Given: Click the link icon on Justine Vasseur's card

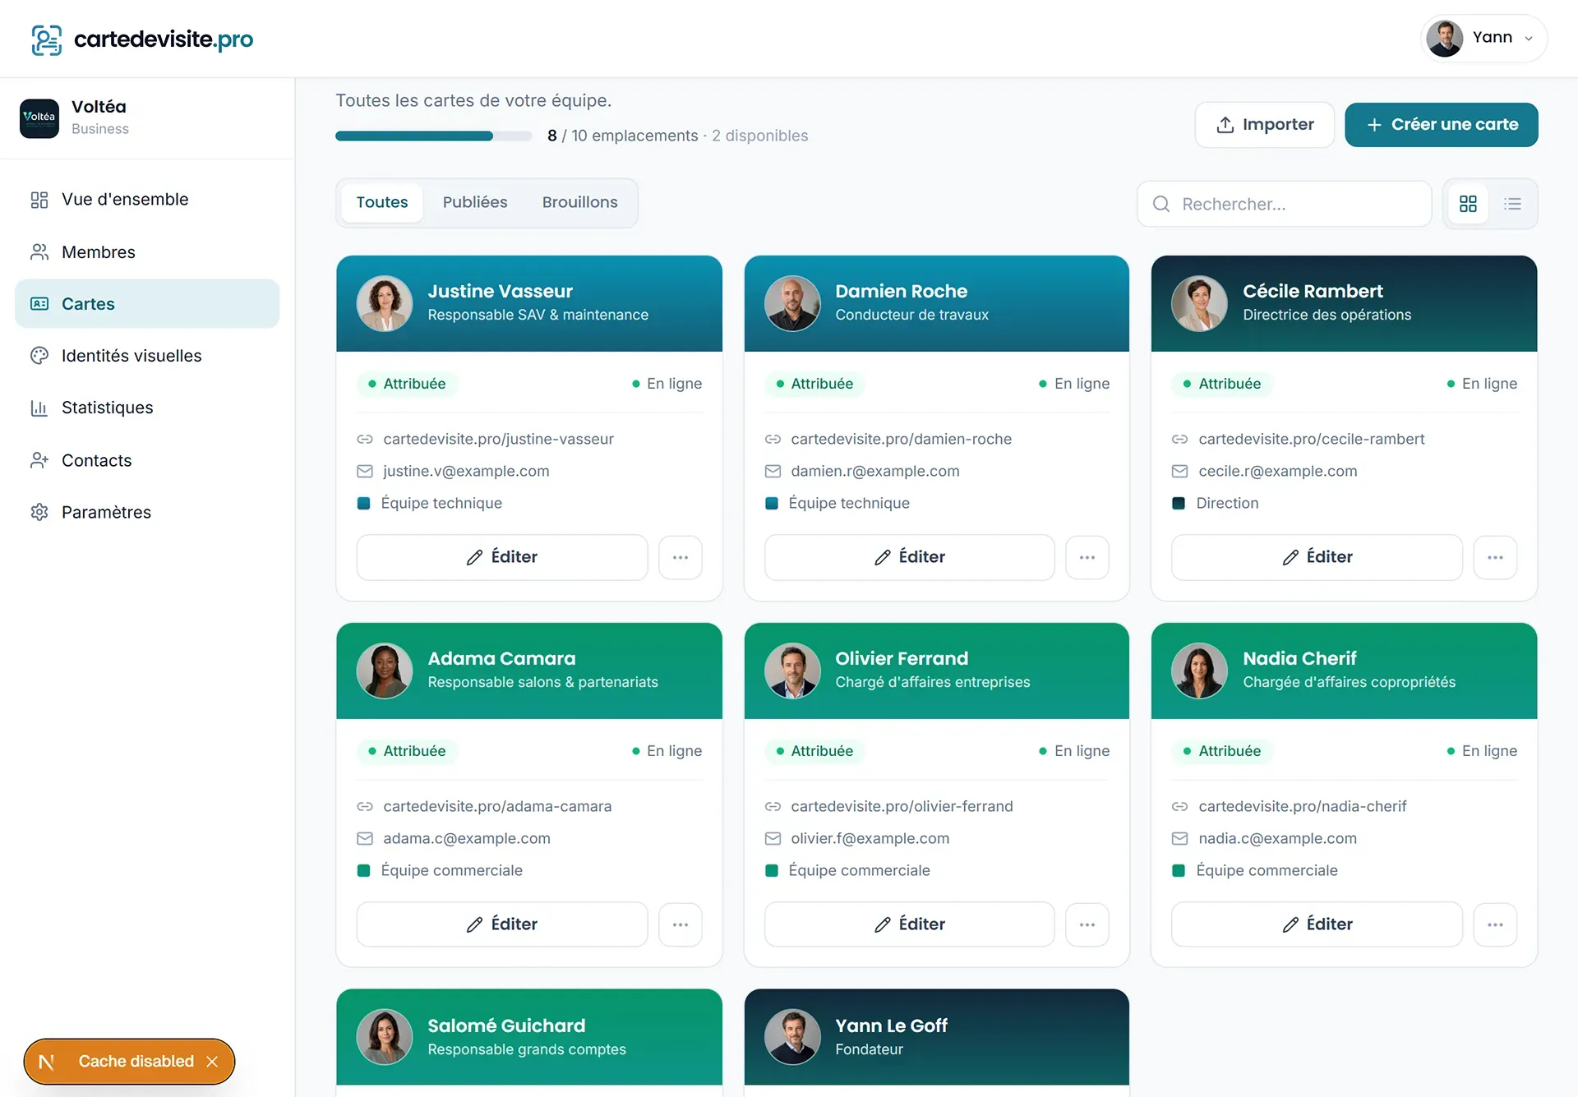Looking at the screenshot, I should point(365,440).
